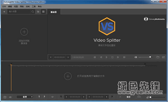Toggle the video track icon in bottom toolbar
Screen dimensions: 168x102
click(5, 97)
